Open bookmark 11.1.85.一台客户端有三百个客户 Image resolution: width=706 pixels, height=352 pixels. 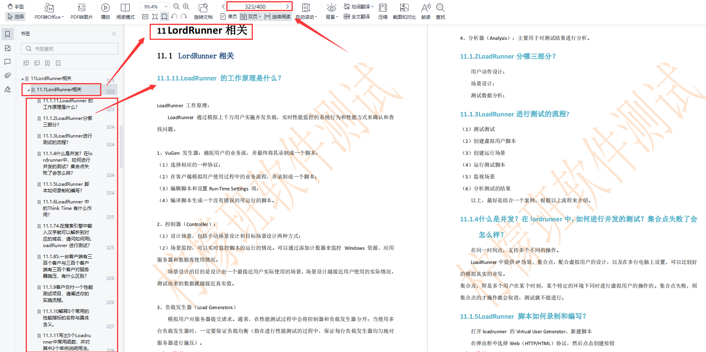click(x=68, y=266)
